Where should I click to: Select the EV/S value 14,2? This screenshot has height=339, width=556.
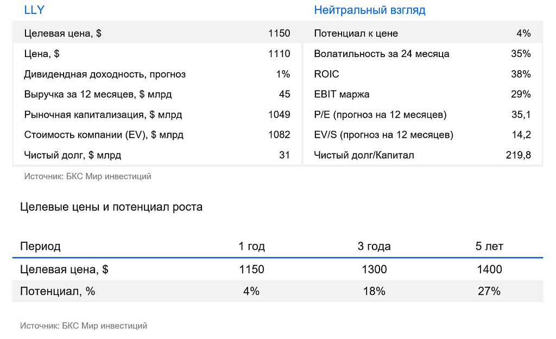pos(521,135)
